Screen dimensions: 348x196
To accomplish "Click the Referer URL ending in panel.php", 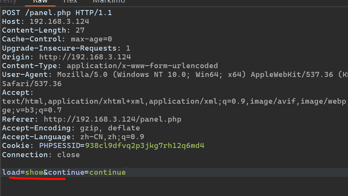I will tap(113, 119).
